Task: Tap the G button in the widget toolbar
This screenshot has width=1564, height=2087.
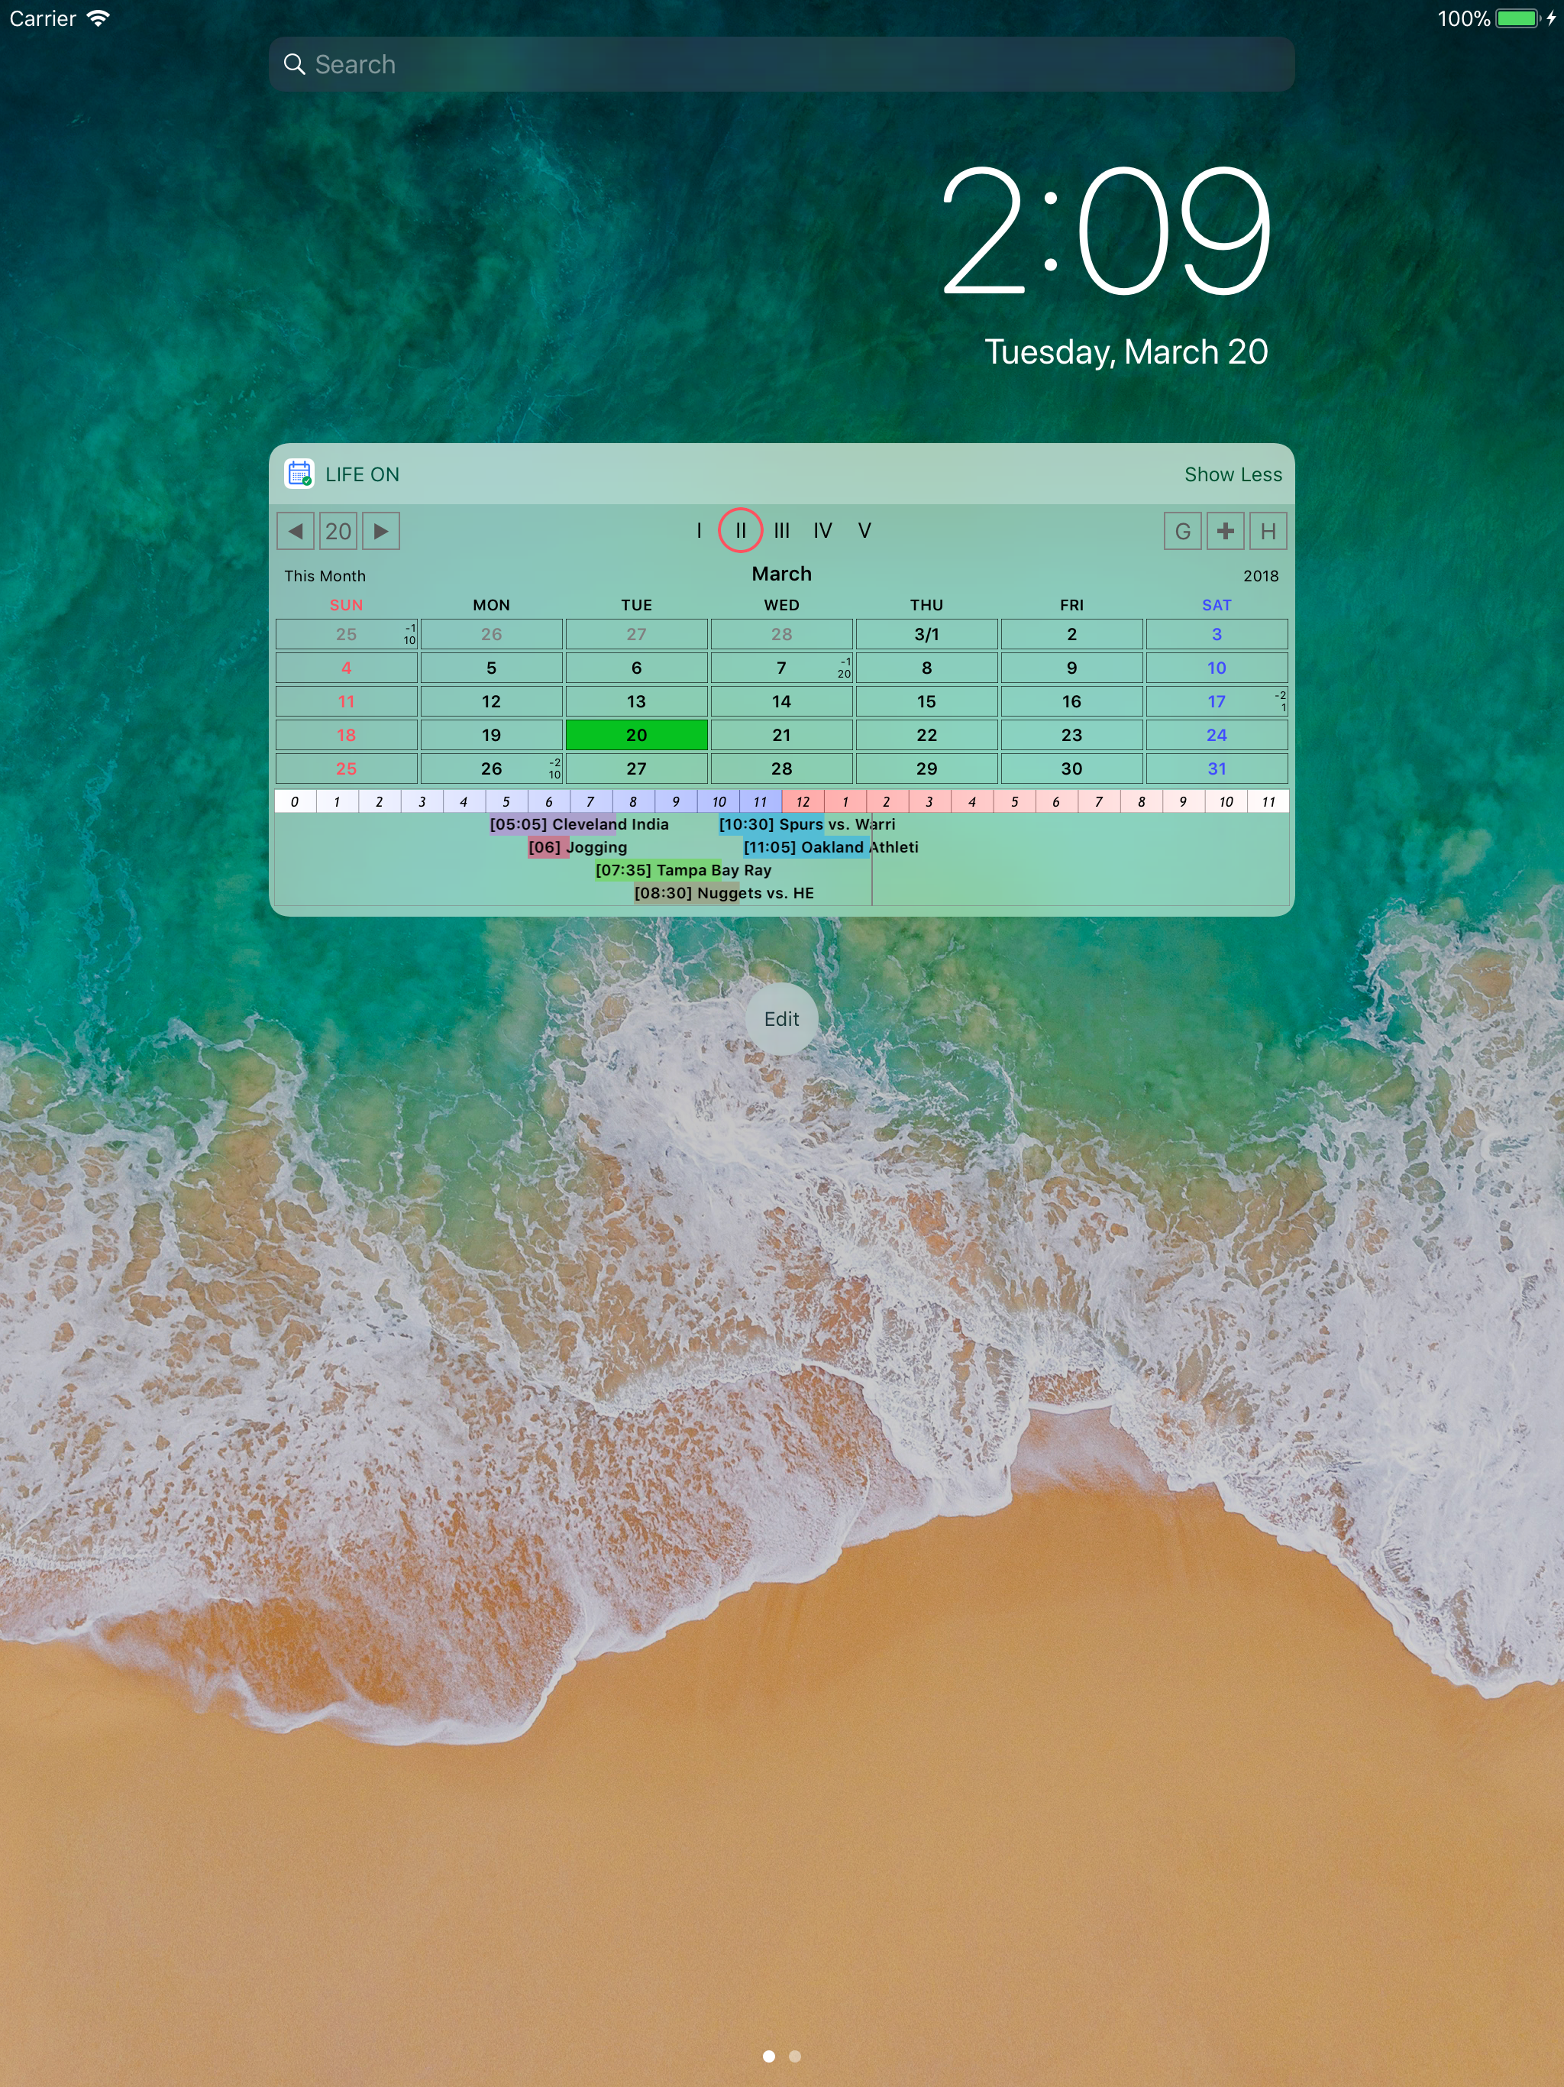Action: (1182, 531)
